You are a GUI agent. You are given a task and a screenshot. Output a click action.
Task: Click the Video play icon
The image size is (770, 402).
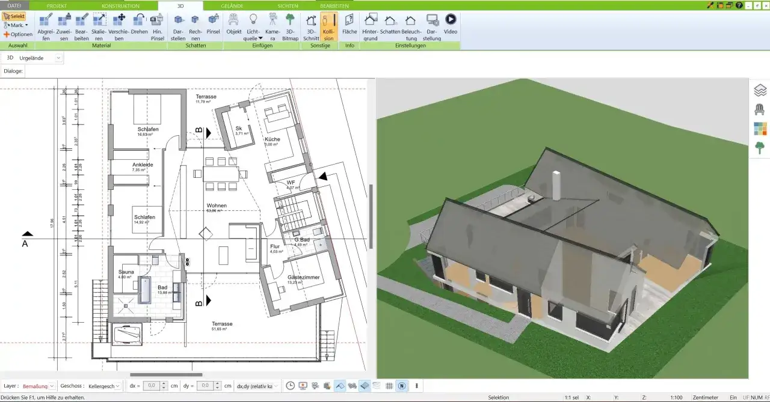(x=451, y=24)
